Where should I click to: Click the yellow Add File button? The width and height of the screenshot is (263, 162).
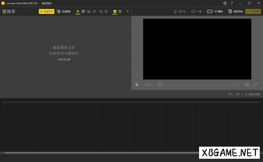[46, 11]
